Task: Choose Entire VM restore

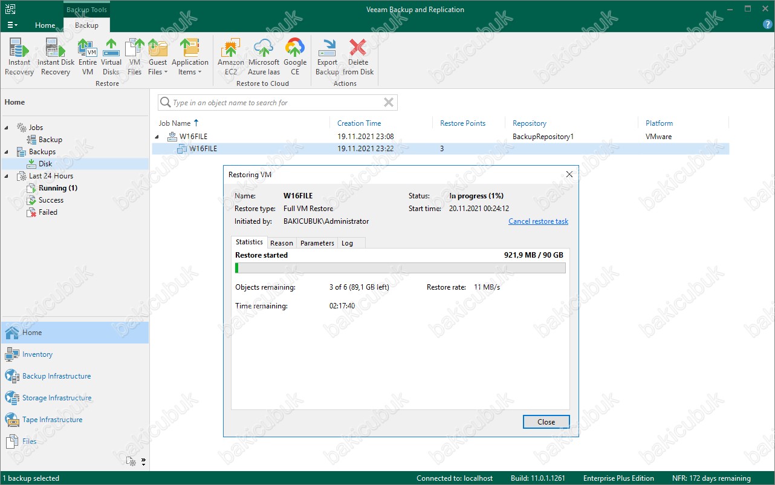Action: pos(88,57)
